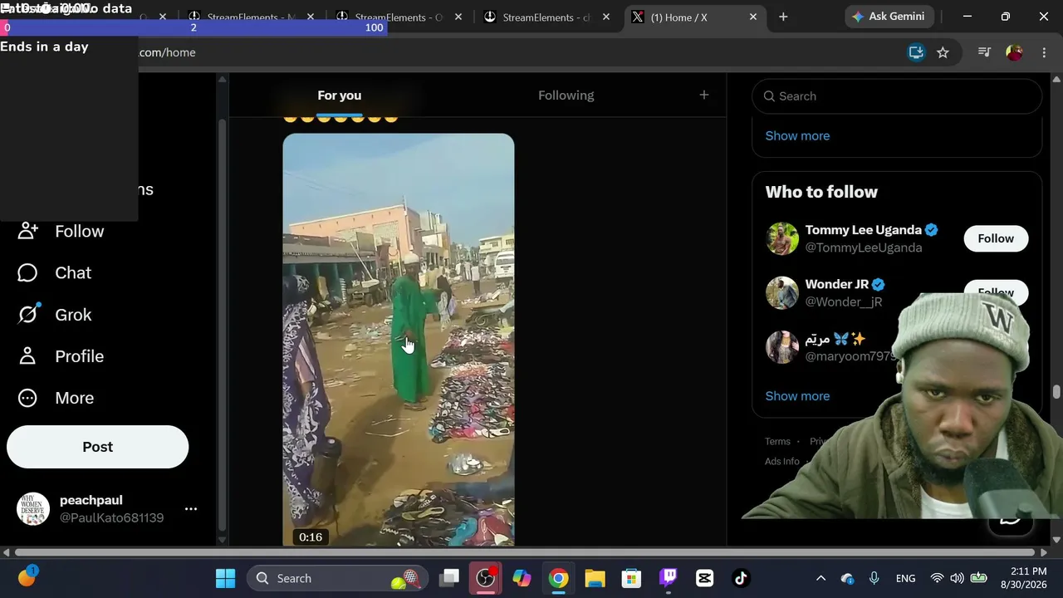Open the Windows Start menu
This screenshot has height=598, width=1063.
pyautogui.click(x=225, y=578)
